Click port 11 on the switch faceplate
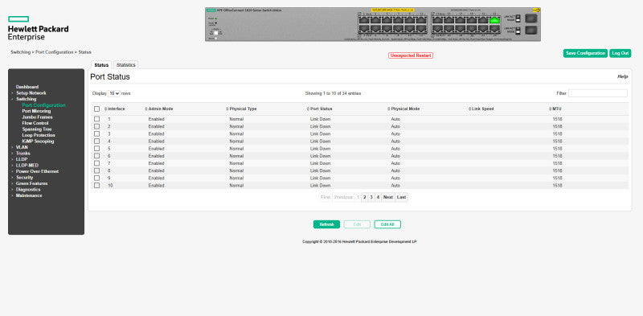Screen dimensions: 643x316 click(x=421, y=21)
